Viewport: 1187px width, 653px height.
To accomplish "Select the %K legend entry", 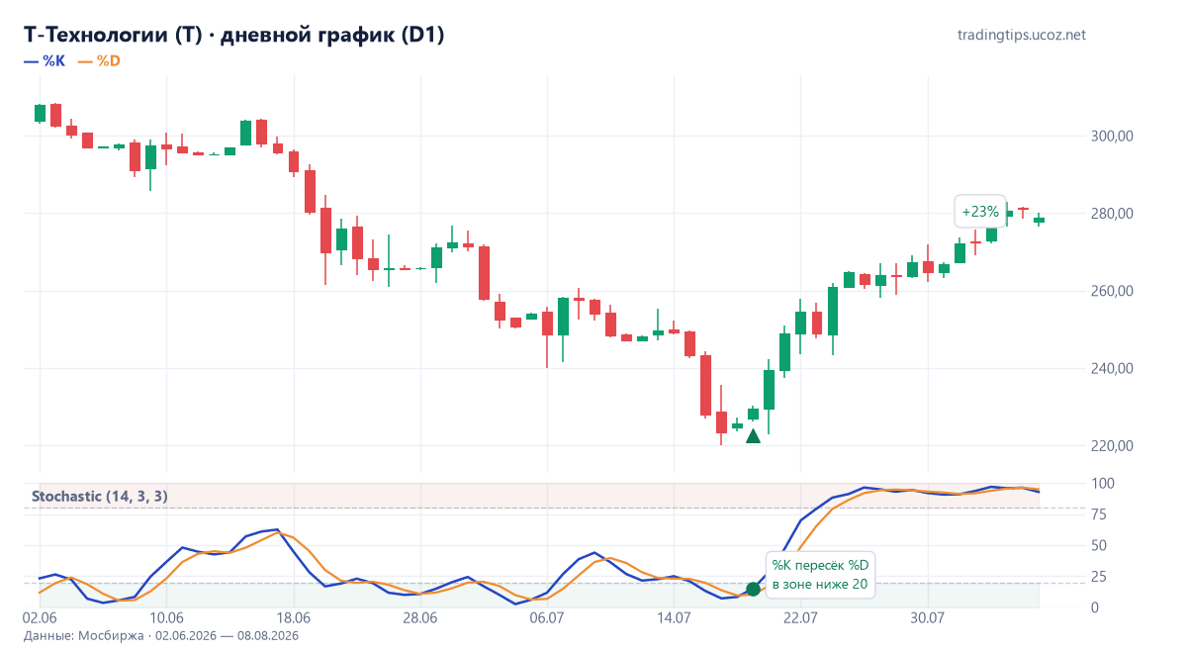I will [x=45, y=61].
